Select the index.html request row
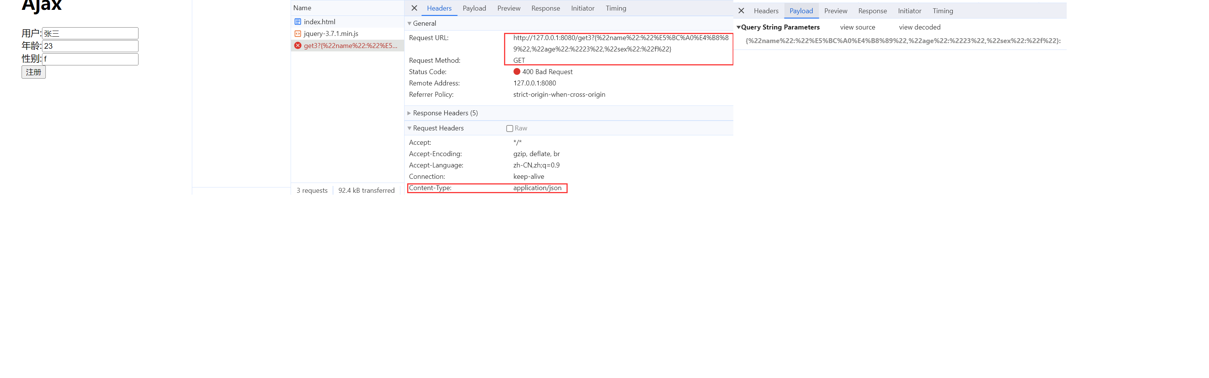Image resolution: width=1209 pixels, height=378 pixels. tap(347, 22)
